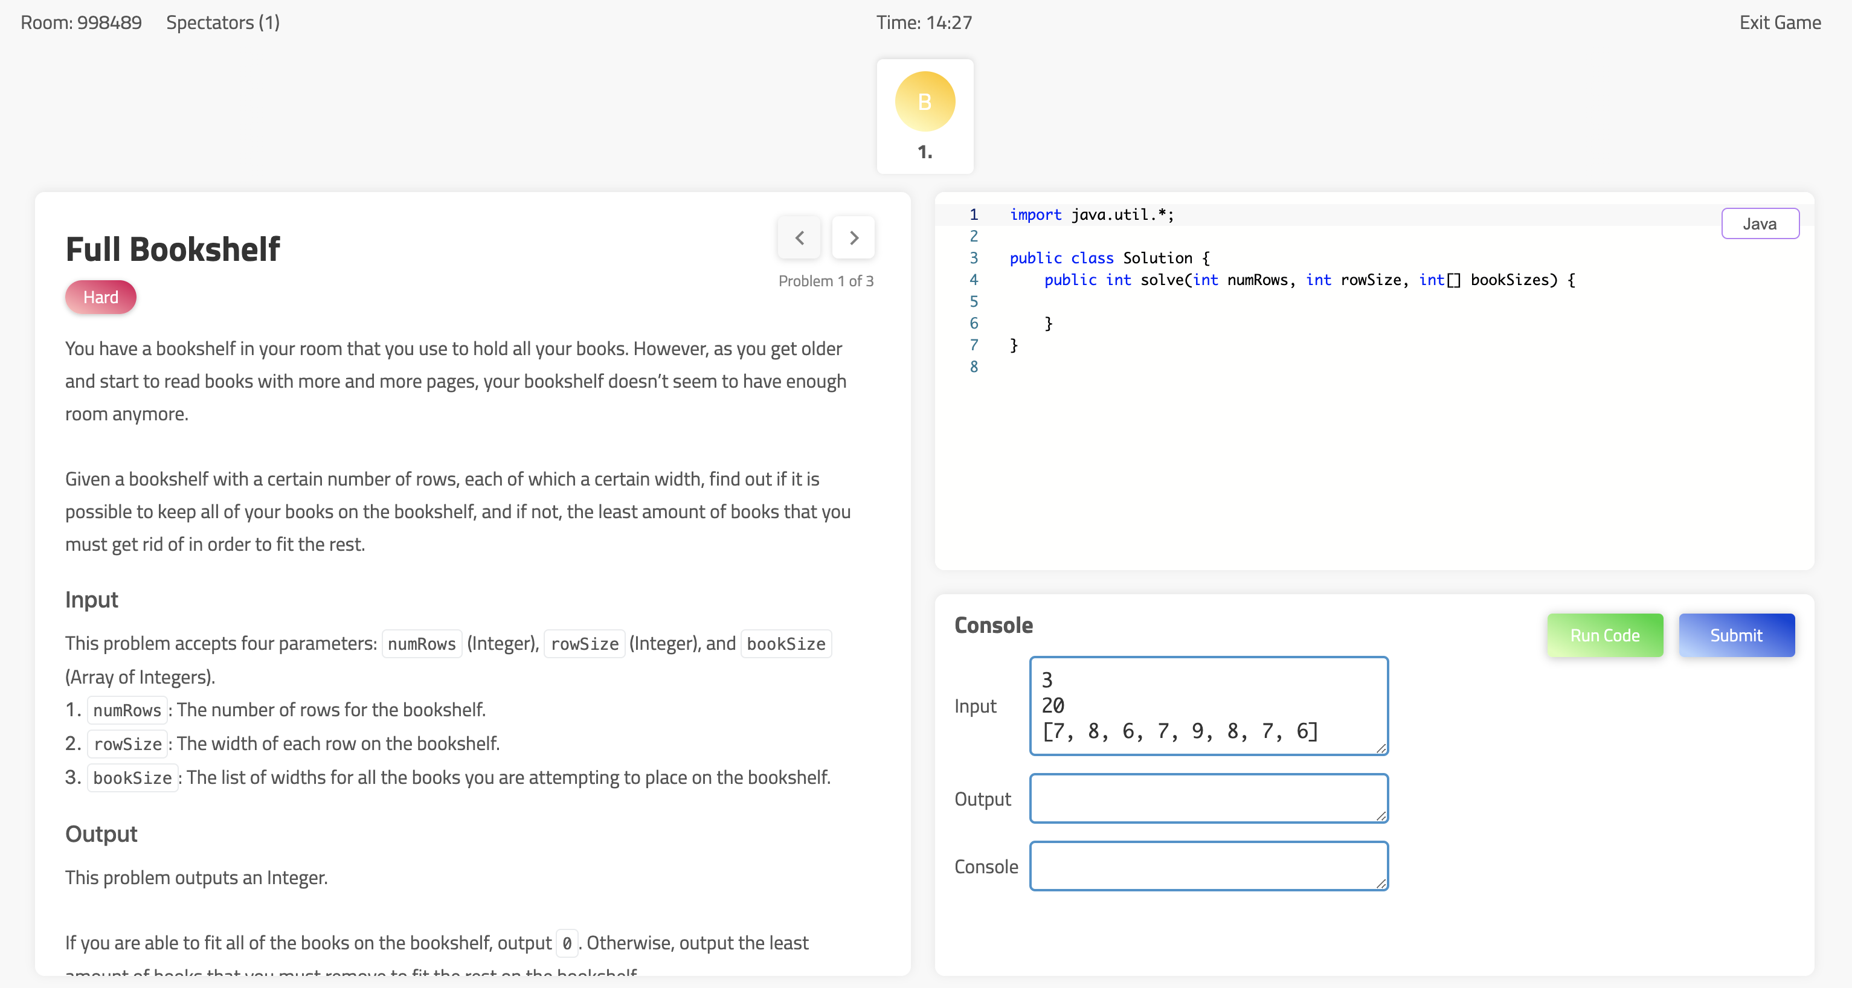Place cursor on code line 5

1294,302
